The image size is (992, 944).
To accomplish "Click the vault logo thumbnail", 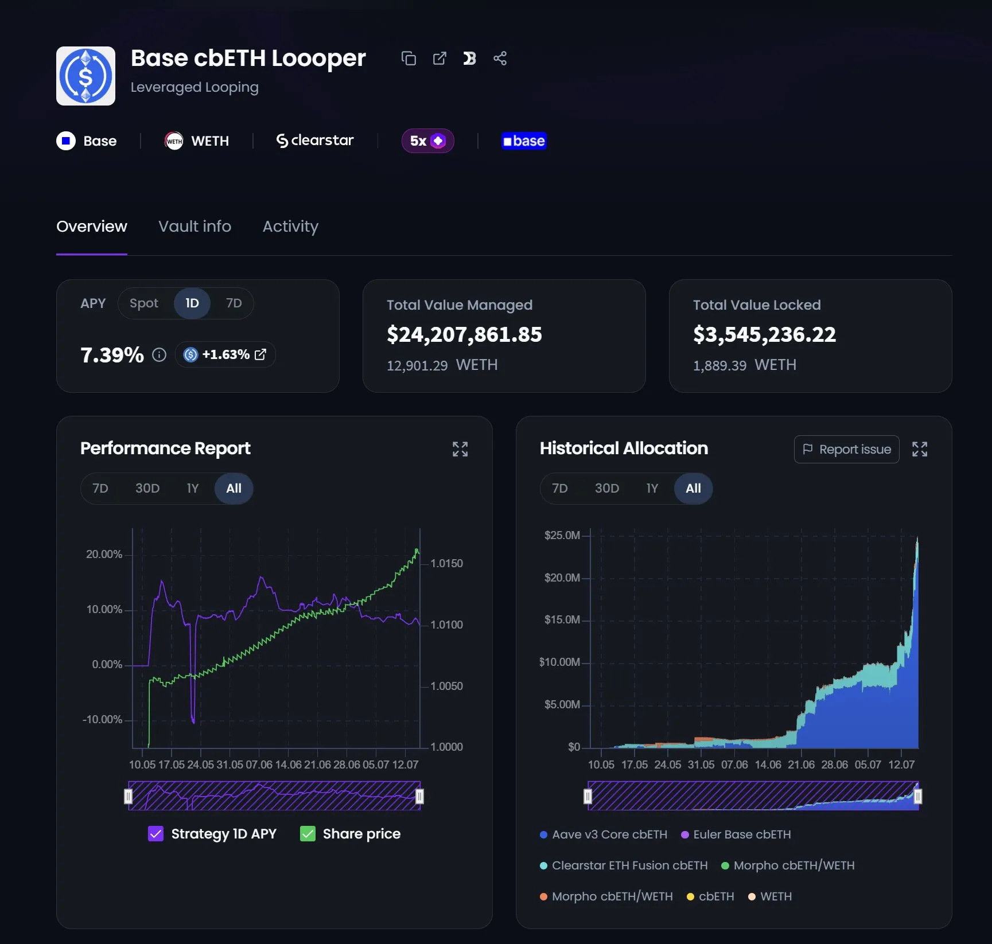I will click(85, 76).
